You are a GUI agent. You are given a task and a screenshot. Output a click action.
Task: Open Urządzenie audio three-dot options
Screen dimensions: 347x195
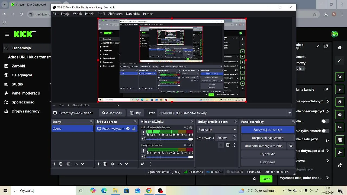click(144, 151)
